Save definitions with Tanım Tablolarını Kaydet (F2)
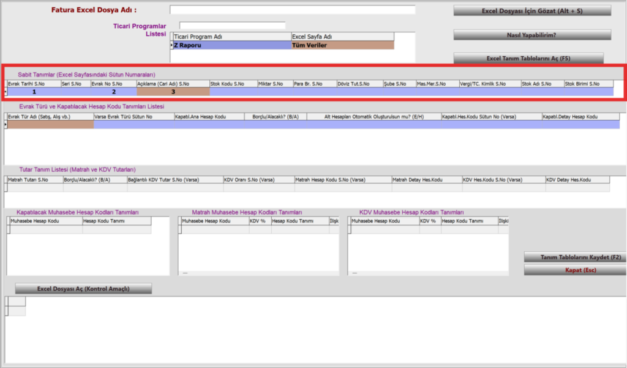This screenshot has width=627, height=368. click(x=576, y=257)
